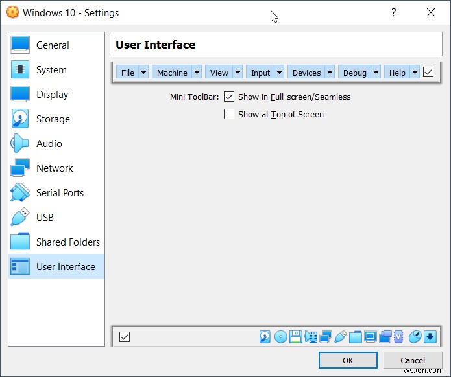The width and height of the screenshot is (451, 377).
Task: Click the display status bar indicator
Action: pos(371,337)
